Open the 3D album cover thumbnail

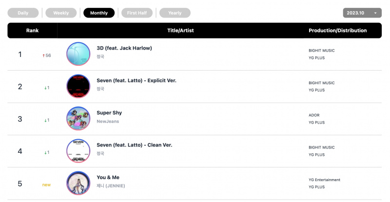(78, 54)
